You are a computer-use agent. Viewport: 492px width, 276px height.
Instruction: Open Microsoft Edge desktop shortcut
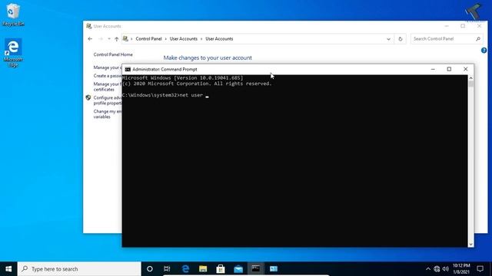pyautogui.click(x=13, y=53)
